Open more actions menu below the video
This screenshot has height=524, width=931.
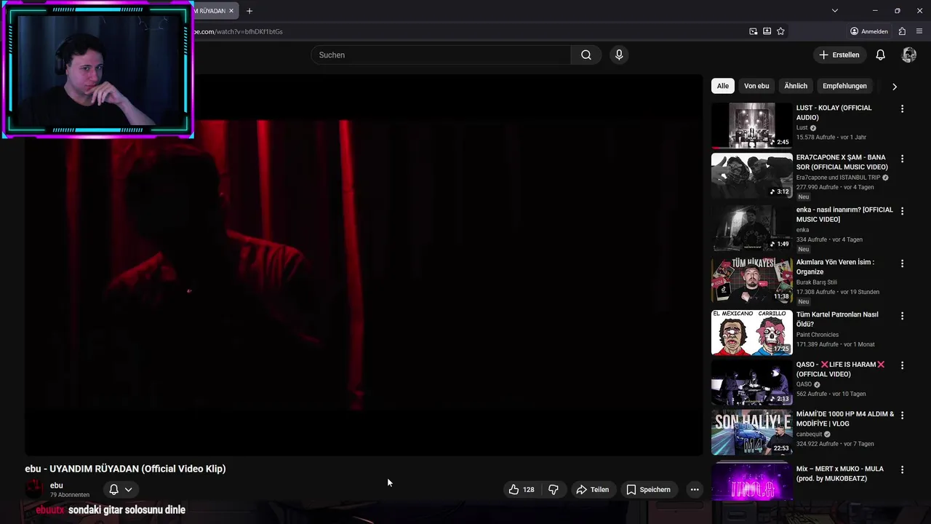click(695, 490)
